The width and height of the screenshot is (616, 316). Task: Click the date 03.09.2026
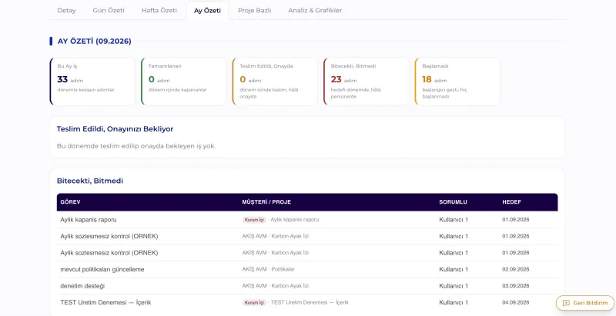click(515, 286)
